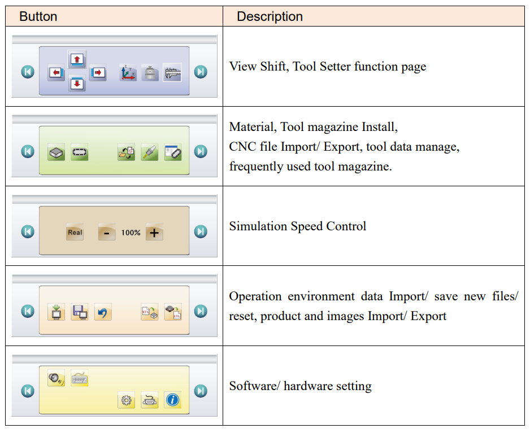Image resolution: width=530 pixels, height=433 pixels.
Task: Select the tool setter icon
Action: pyautogui.click(x=150, y=72)
